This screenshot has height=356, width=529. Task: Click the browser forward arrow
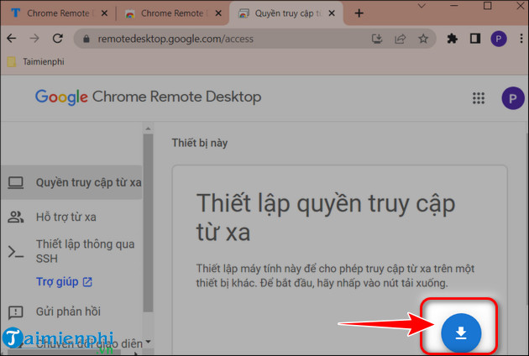coord(34,39)
